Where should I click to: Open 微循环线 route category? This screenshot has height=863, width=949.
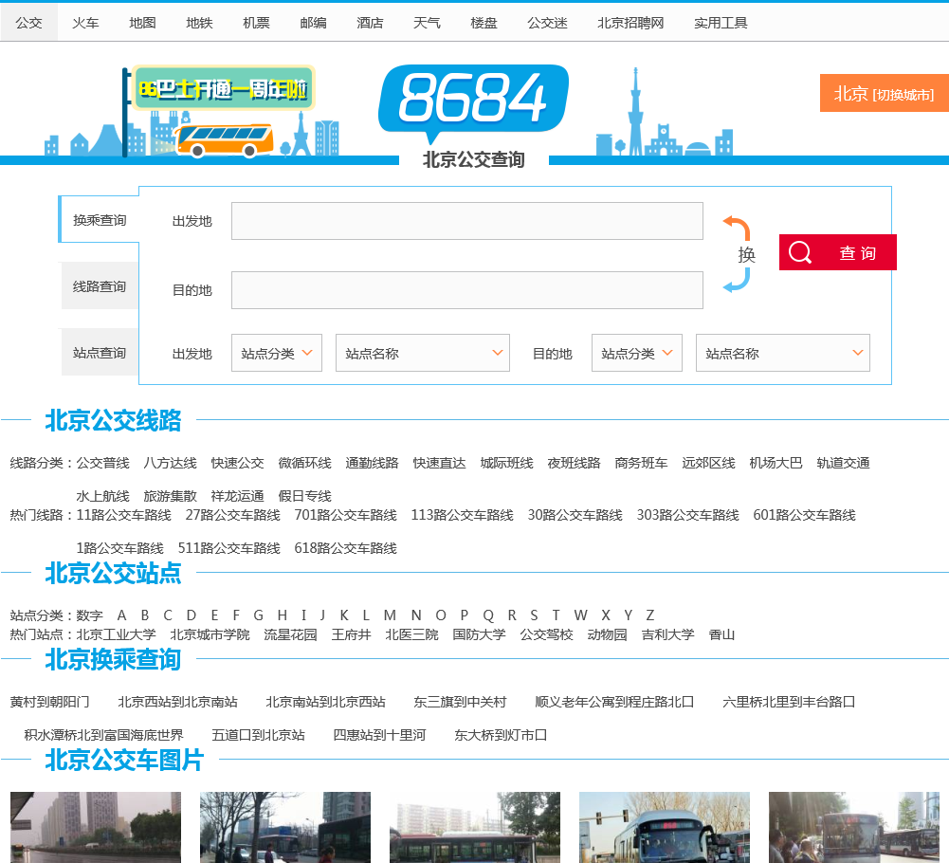click(x=304, y=464)
